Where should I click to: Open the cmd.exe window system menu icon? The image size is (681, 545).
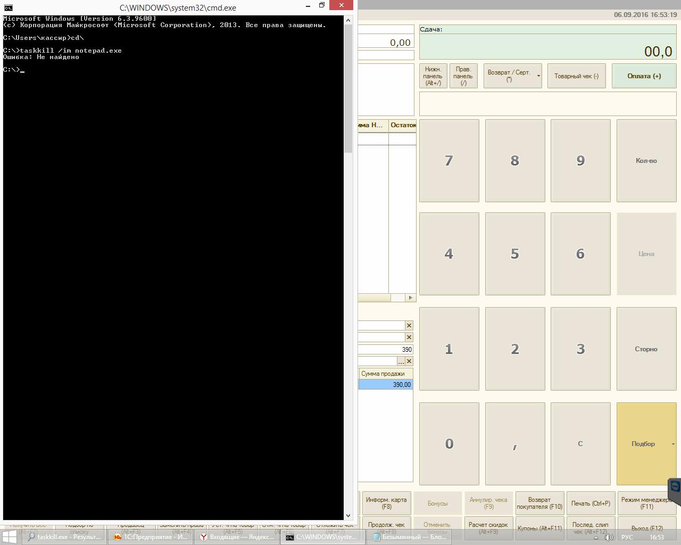click(x=8, y=7)
